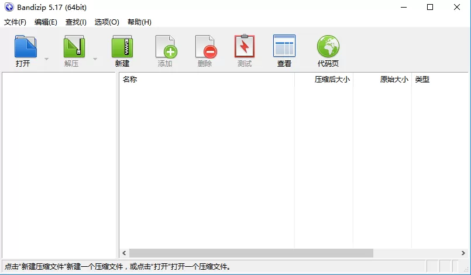Click the horizontal scrollbar left arrow
This screenshot has height=275, width=471.
coord(125,253)
